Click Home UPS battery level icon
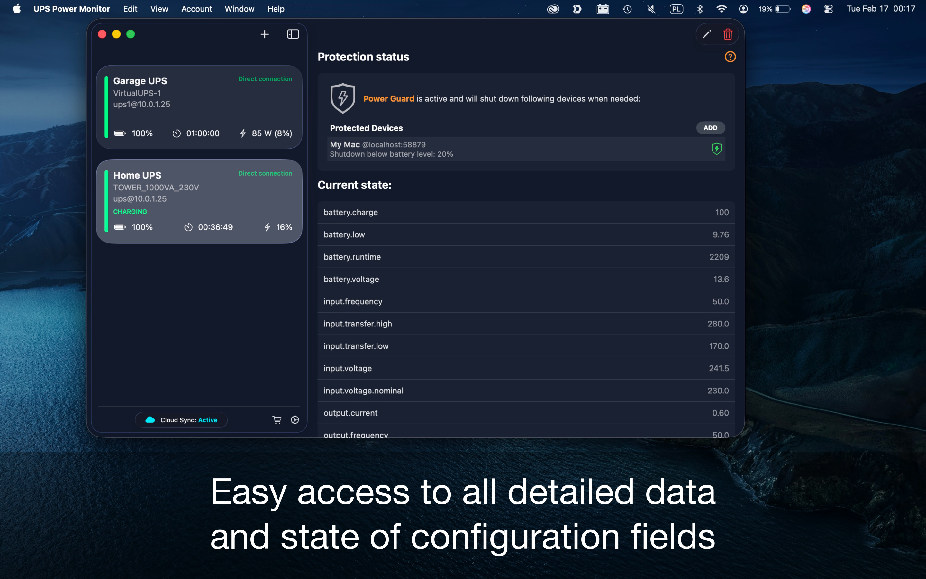926x579 pixels. (120, 227)
